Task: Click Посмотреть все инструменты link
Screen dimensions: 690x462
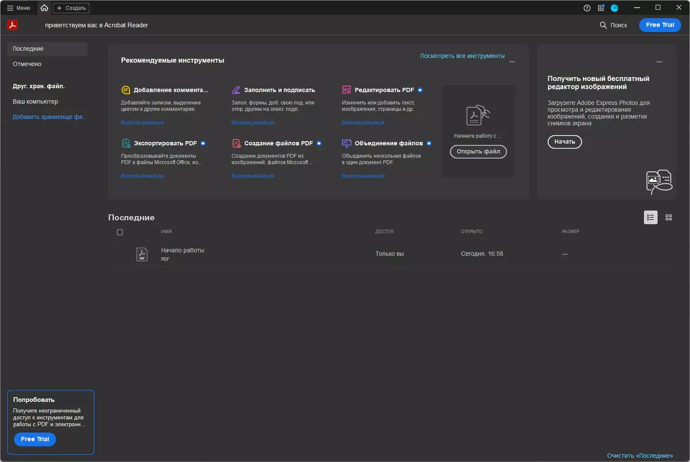Action: (462, 56)
